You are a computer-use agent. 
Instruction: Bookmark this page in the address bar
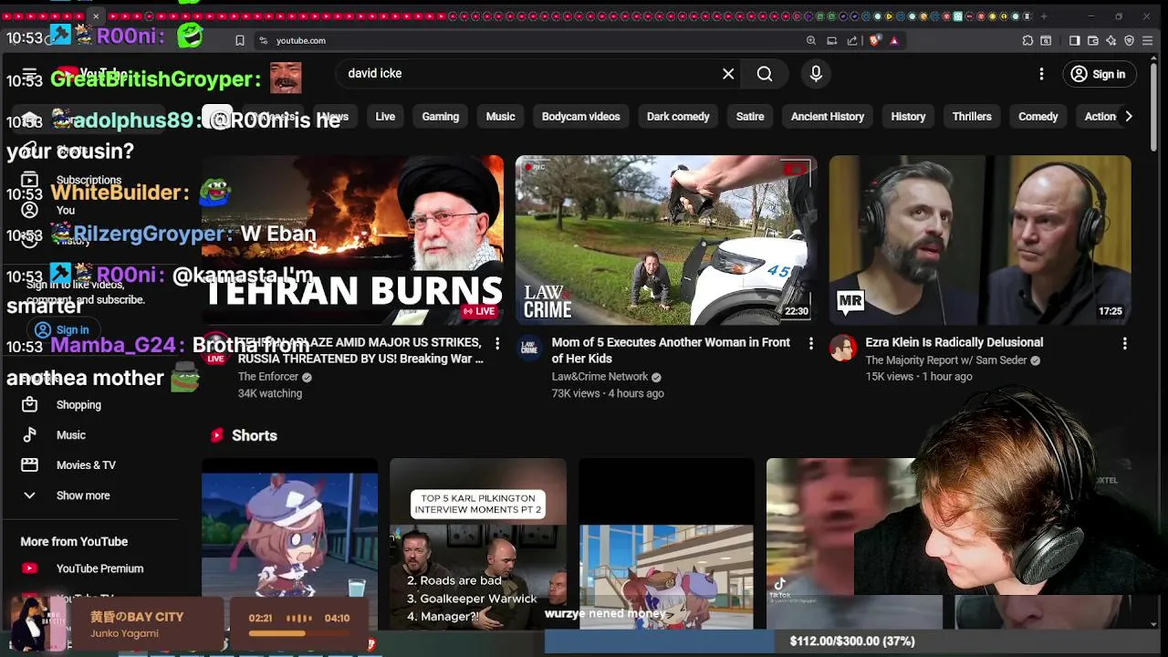[239, 40]
